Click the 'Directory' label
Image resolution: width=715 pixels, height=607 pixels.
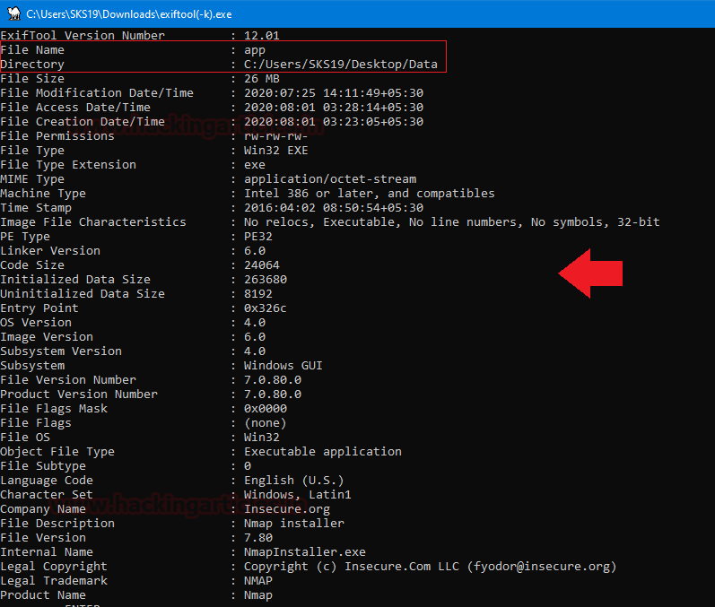(x=32, y=65)
